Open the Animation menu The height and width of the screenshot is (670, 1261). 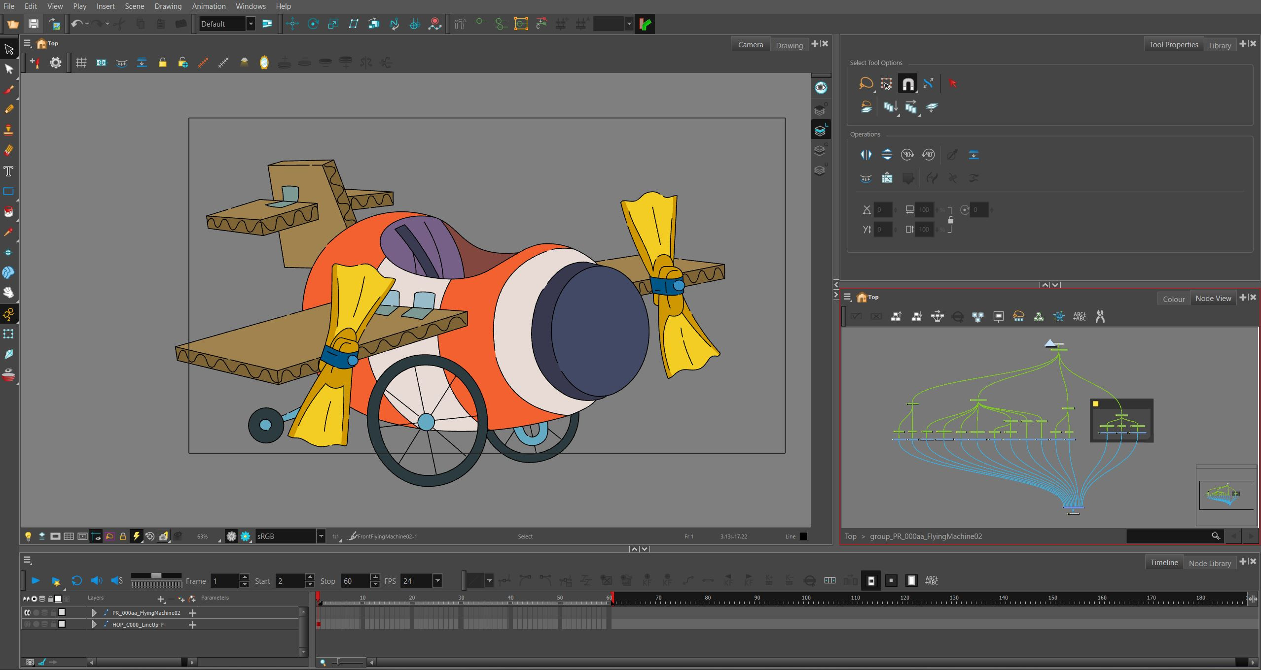[209, 6]
